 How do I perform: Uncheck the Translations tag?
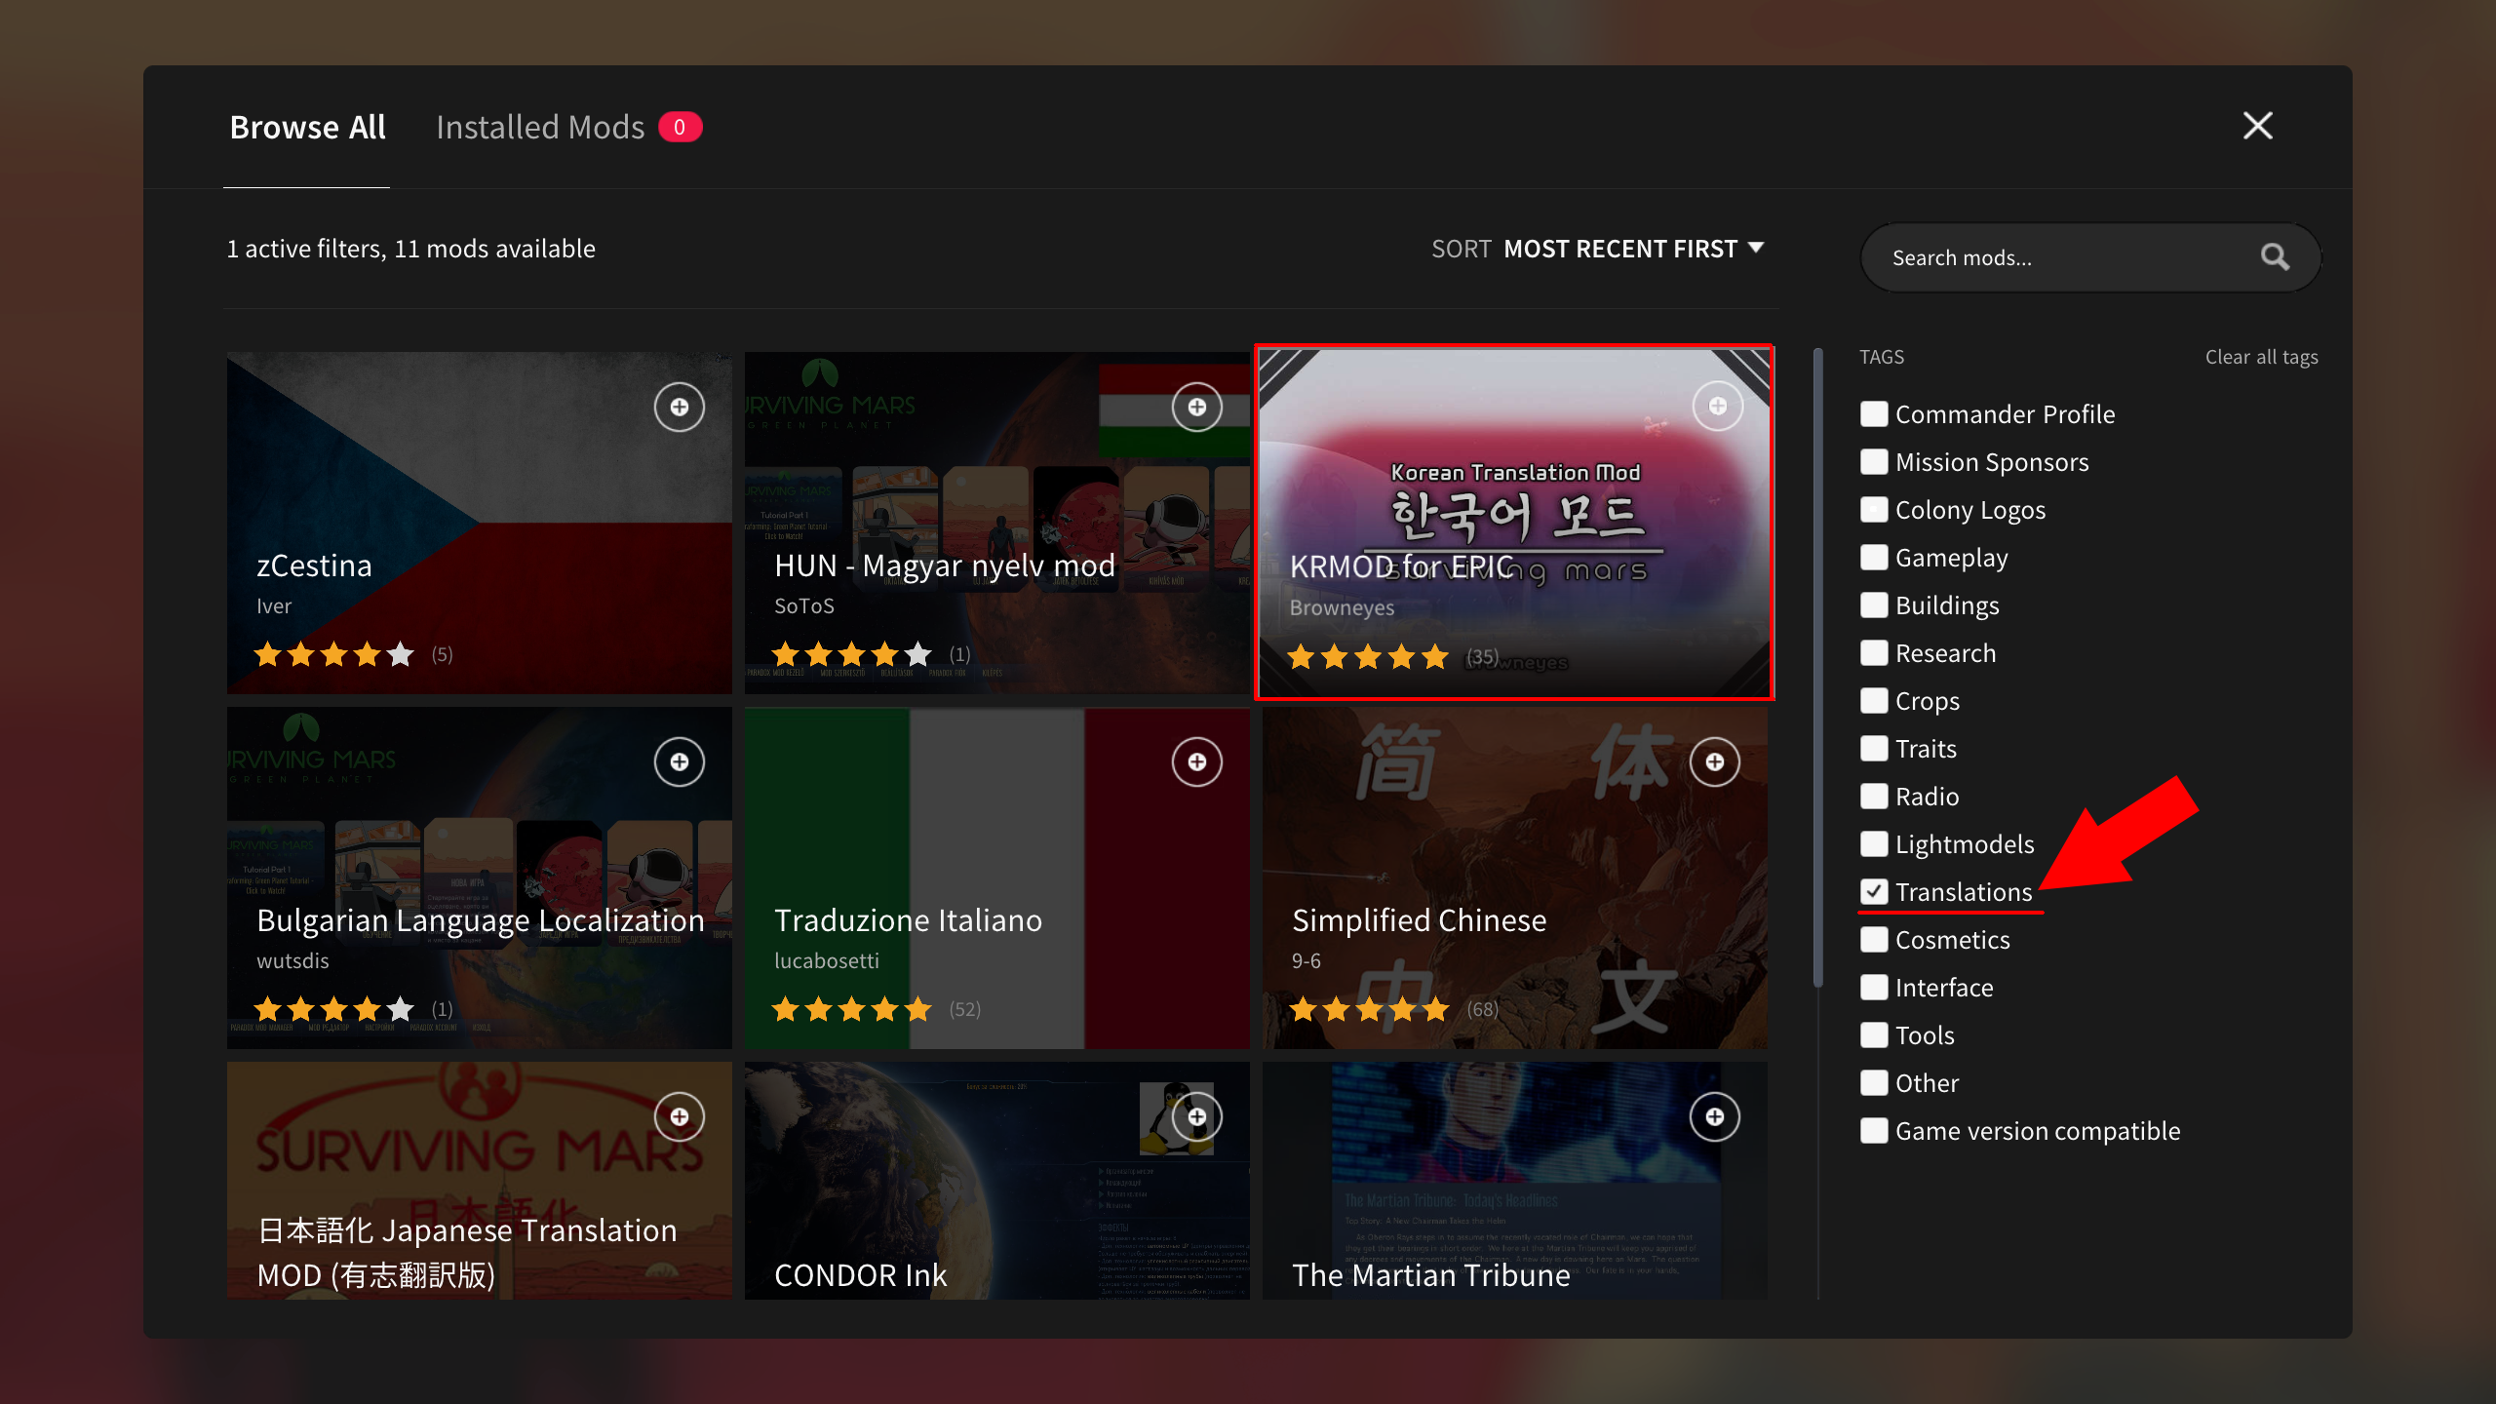(x=1873, y=892)
